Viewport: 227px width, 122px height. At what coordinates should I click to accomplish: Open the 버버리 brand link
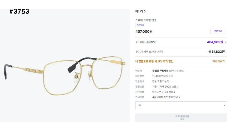pyautogui.click(x=139, y=11)
